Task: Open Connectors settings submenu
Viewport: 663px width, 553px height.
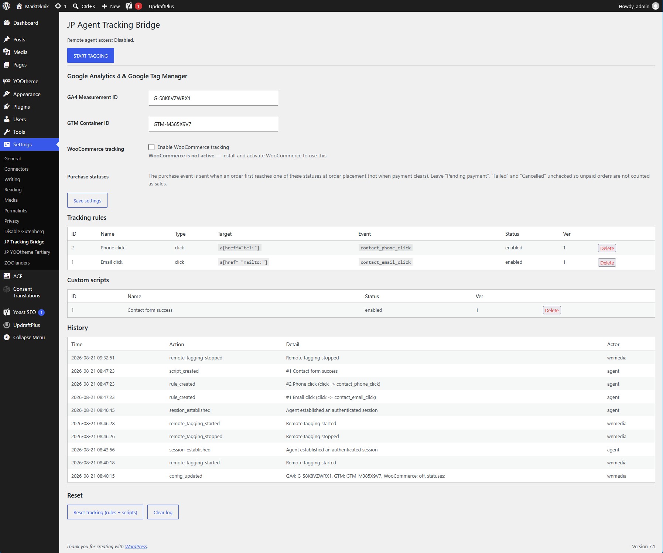Action: pos(16,169)
